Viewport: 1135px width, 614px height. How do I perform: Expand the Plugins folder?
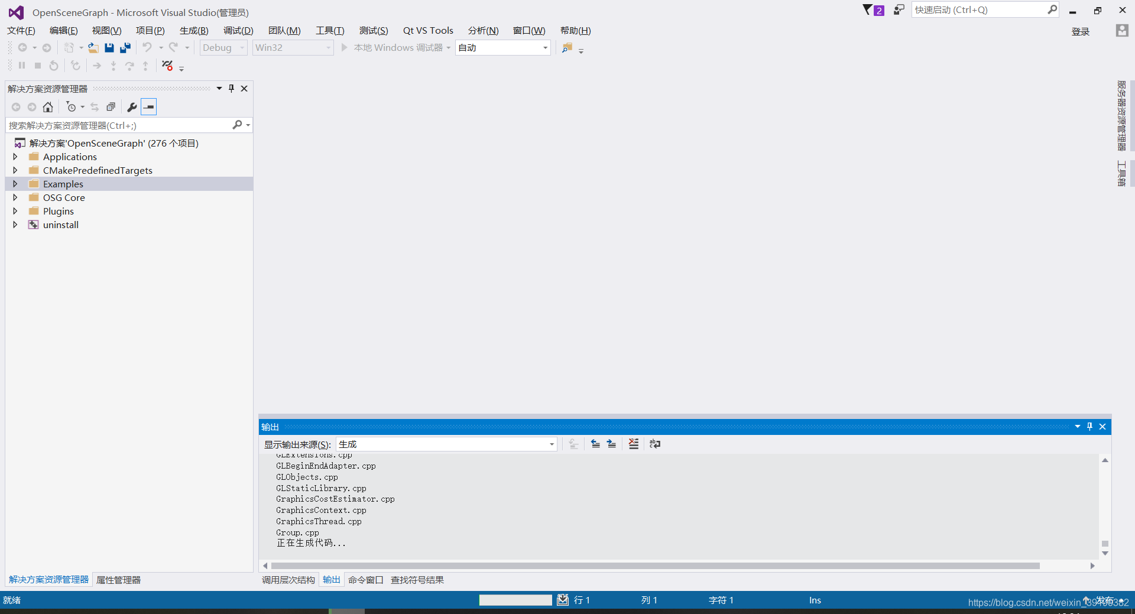click(15, 211)
